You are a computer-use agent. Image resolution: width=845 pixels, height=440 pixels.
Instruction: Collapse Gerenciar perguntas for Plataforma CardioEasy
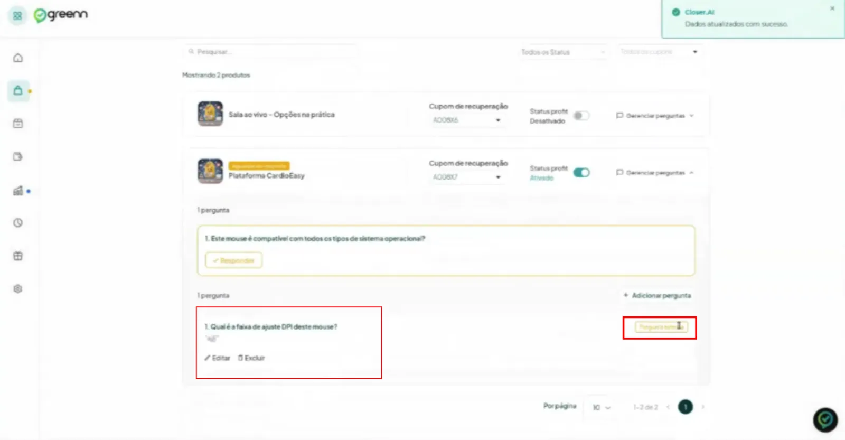tap(655, 173)
